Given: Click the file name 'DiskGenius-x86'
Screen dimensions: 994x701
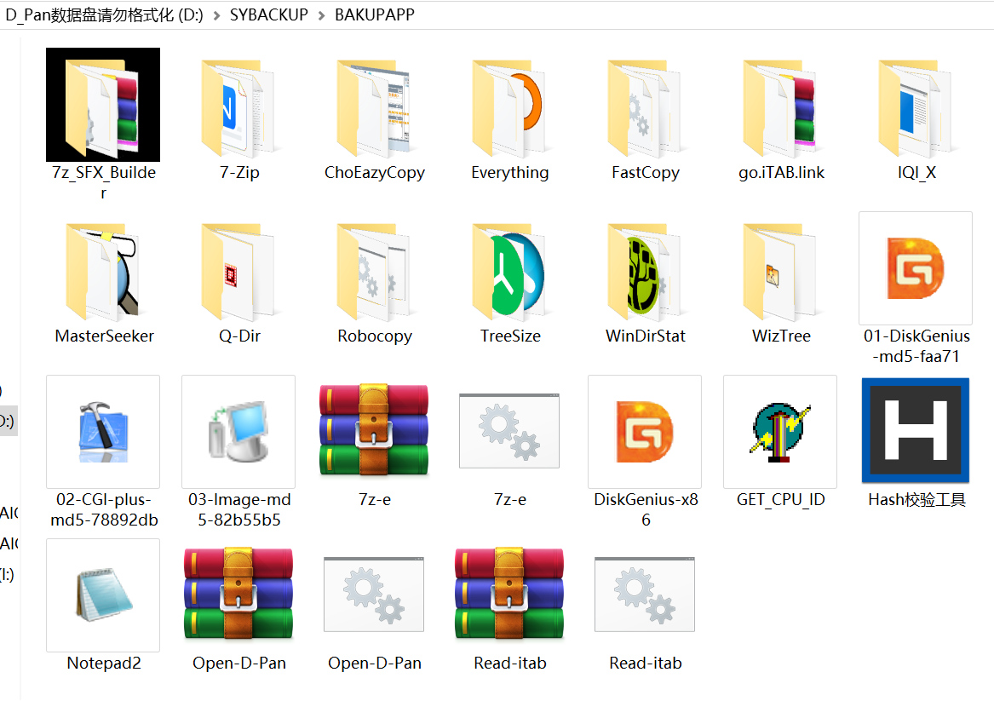Looking at the screenshot, I should coord(646,509).
